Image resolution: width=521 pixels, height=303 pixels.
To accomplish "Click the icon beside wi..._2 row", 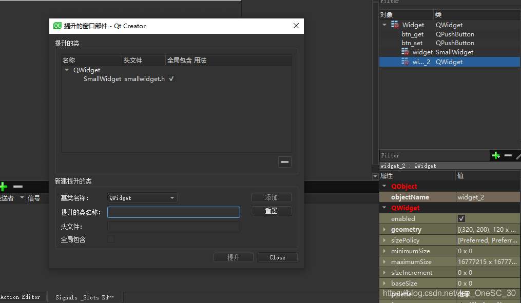I will [405, 62].
